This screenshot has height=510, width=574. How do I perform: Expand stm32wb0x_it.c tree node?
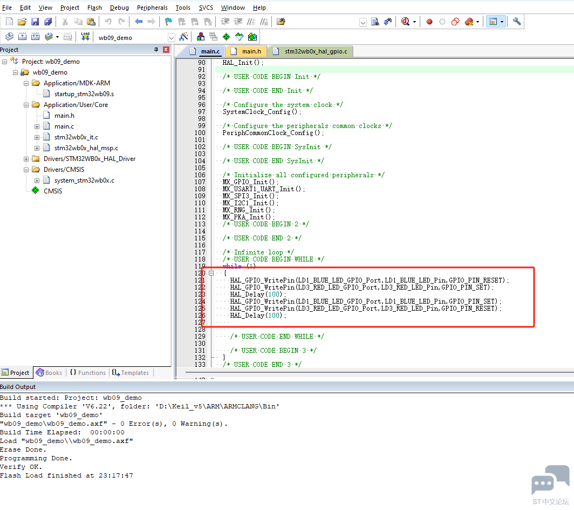(x=37, y=137)
